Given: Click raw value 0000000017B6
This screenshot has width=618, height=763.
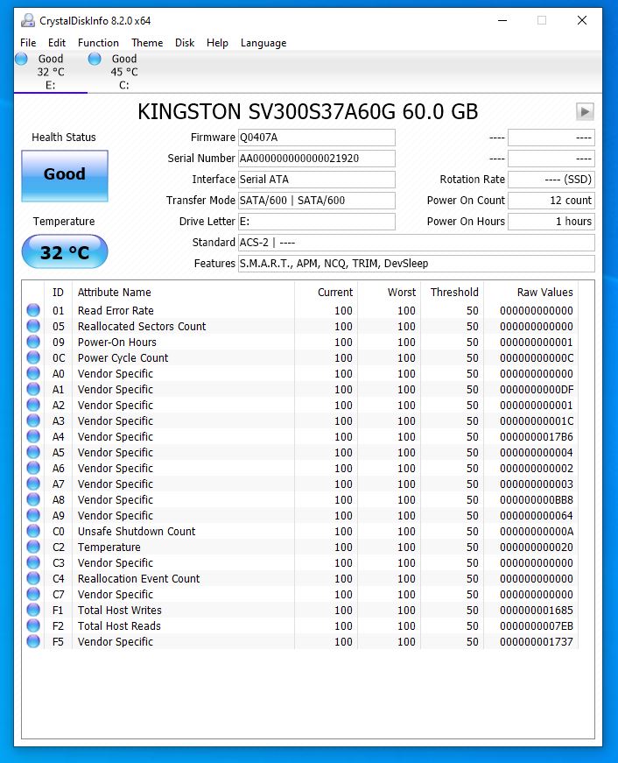Looking at the screenshot, I should 537,436.
